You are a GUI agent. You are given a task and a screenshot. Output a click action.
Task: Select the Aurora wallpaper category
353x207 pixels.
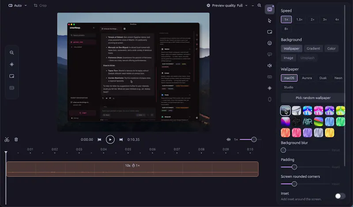pyautogui.click(x=307, y=78)
